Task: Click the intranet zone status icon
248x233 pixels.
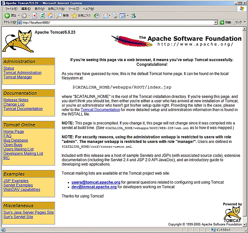Action: (x=213, y=229)
